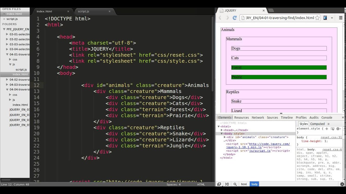346x194 pixels.
Task: Switch to the Audits tab
Action: coord(314,117)
